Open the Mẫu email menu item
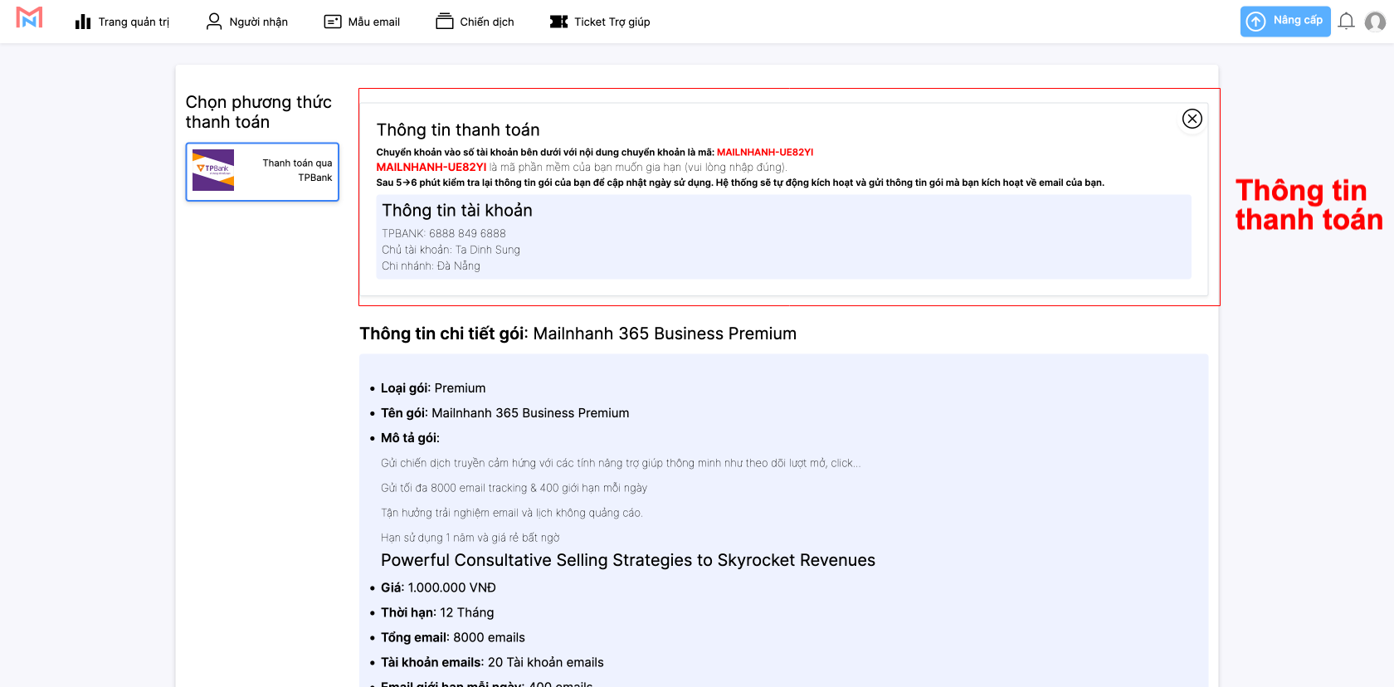 (x=373, y=22)
